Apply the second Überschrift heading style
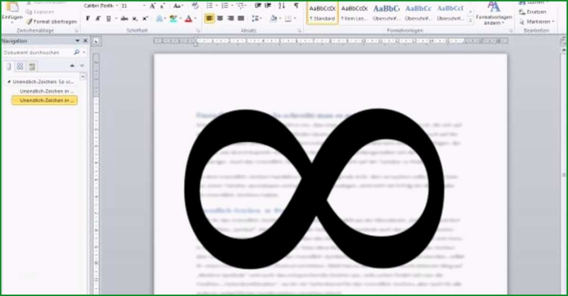The image size is (568, 296). [418, 13]
